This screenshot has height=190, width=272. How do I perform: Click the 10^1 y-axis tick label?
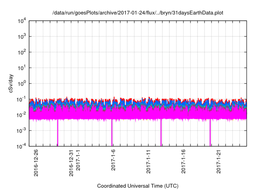pos(22,68)
